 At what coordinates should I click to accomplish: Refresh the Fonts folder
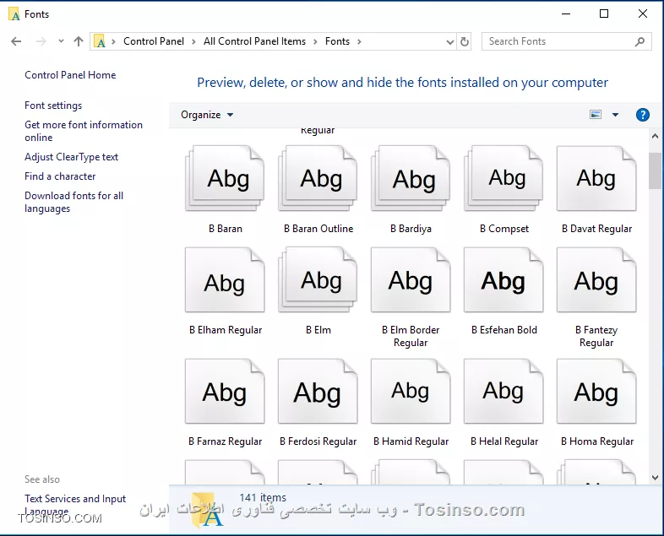(465, 41)
